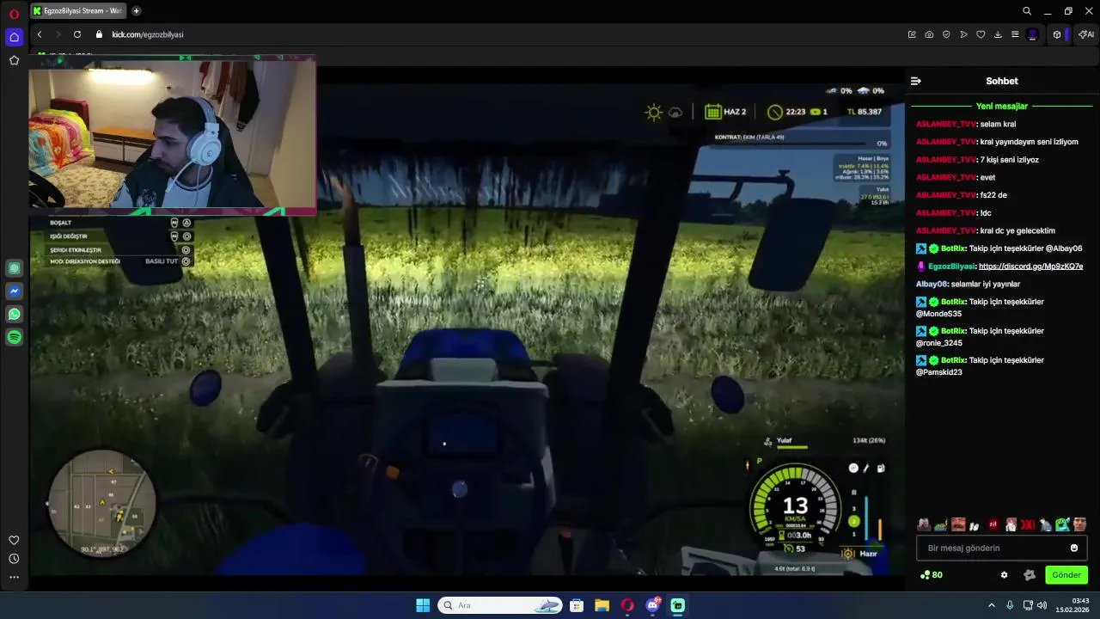Viewport: 1100px width, 619px height.
Task: Open the edit page toolbar icon
Action: tap(912, 34)
